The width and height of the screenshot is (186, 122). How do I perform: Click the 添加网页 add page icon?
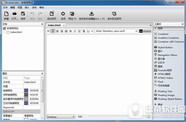point(52,14)
